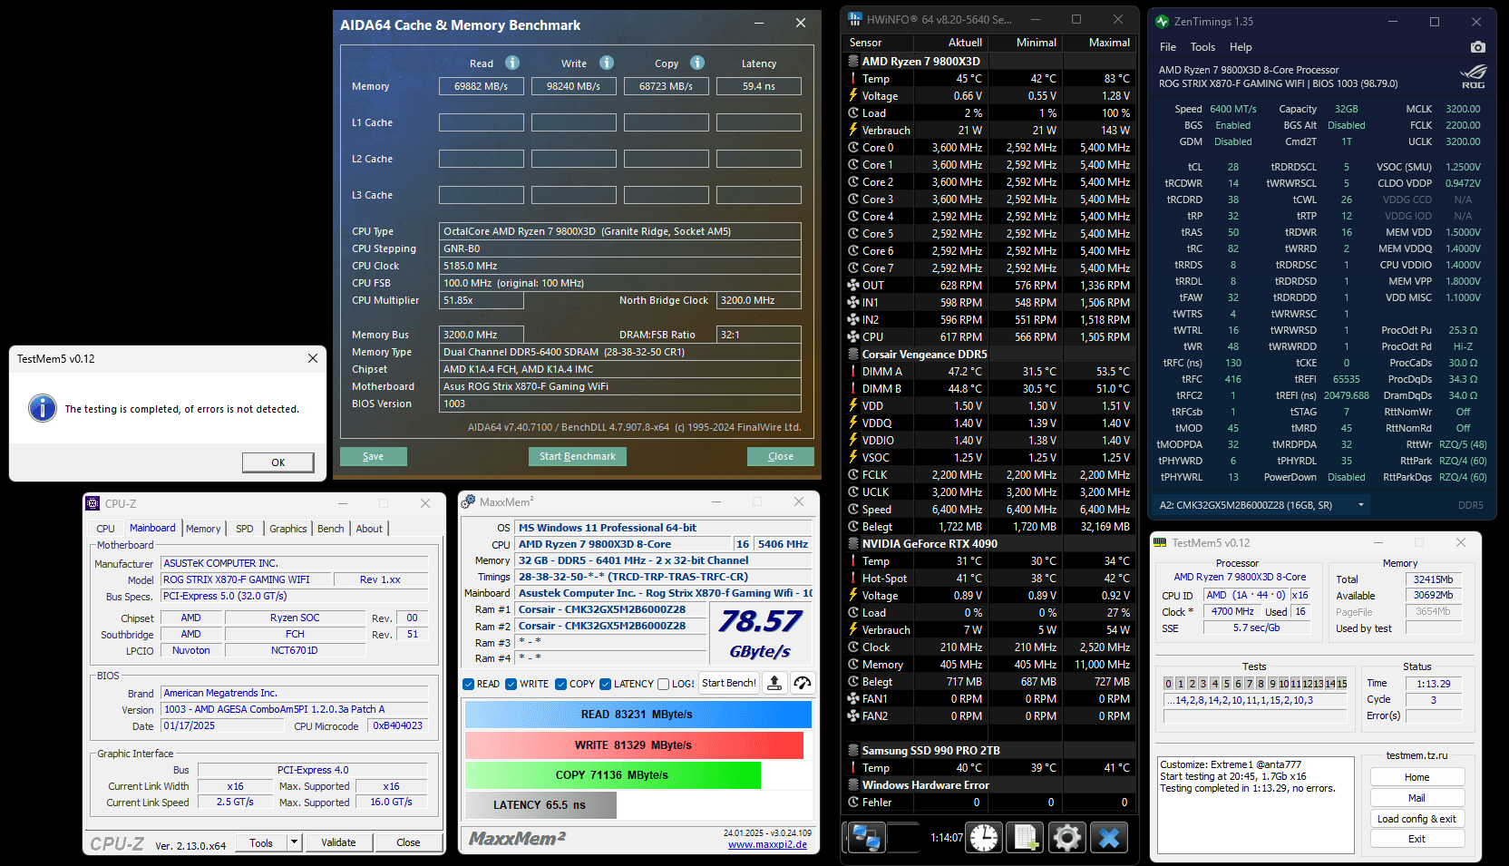Expand the CPU-Z Tools dropdown arrow
1509x866 pixels.
(294, 842)
